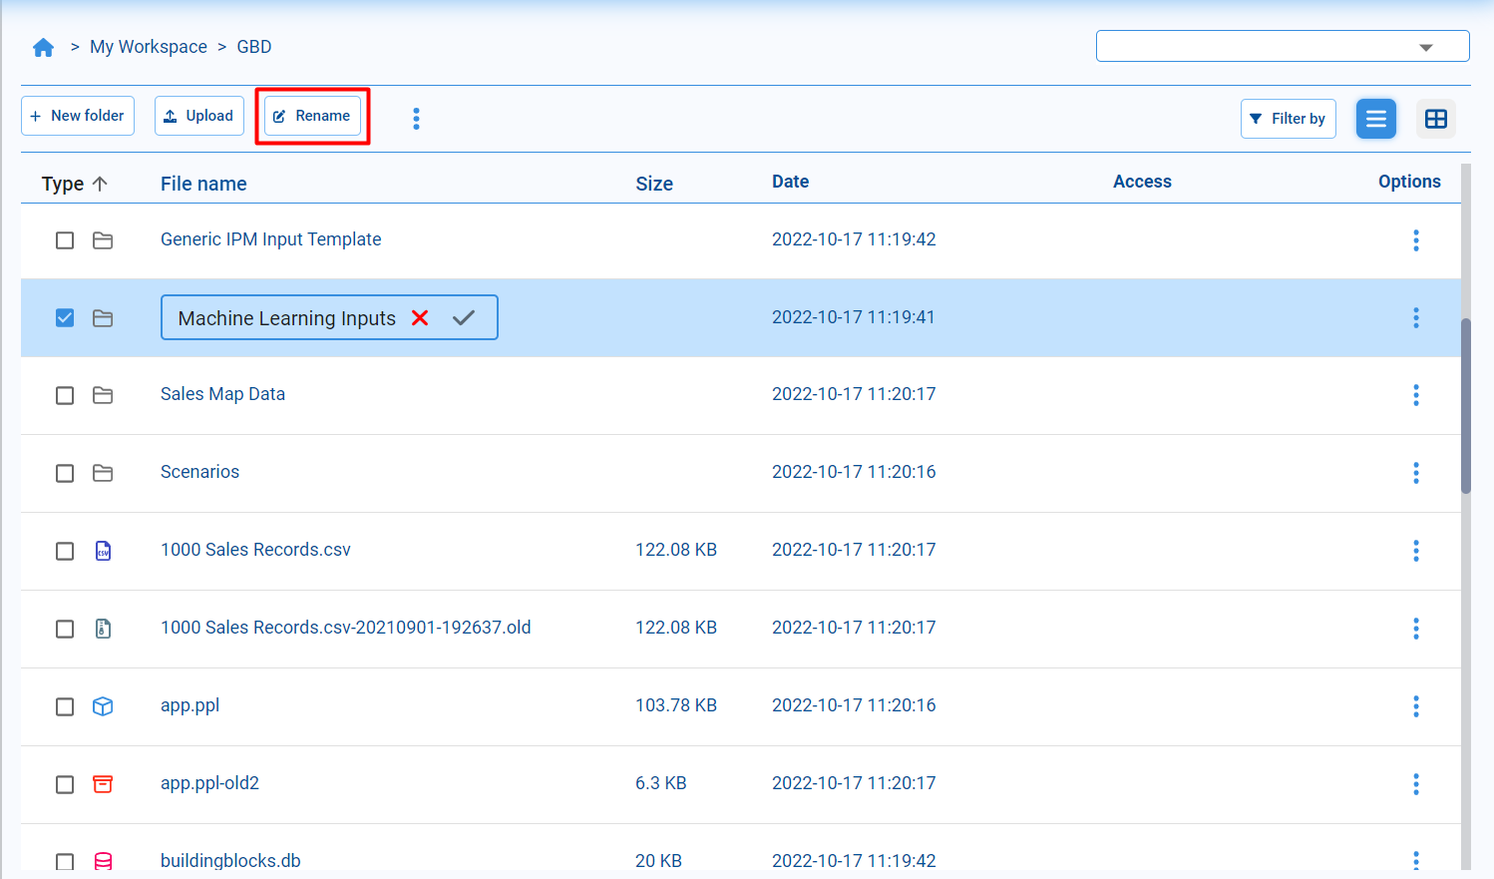Create a New folder

click(x=78, y=116)
